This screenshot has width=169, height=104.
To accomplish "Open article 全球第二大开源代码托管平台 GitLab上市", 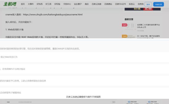I will tap(148, 26).
